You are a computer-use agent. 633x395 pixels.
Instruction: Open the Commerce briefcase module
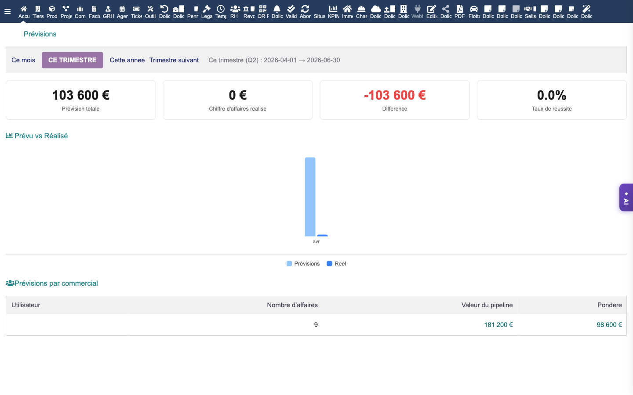click(x=80, y=12)
